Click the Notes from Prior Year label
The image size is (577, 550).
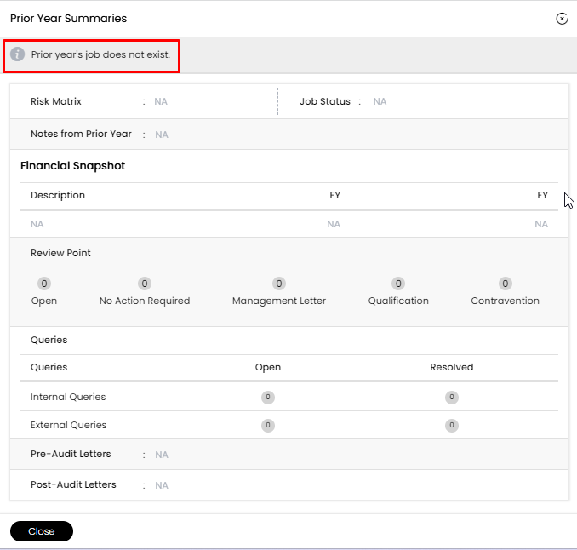coord(81,134)
